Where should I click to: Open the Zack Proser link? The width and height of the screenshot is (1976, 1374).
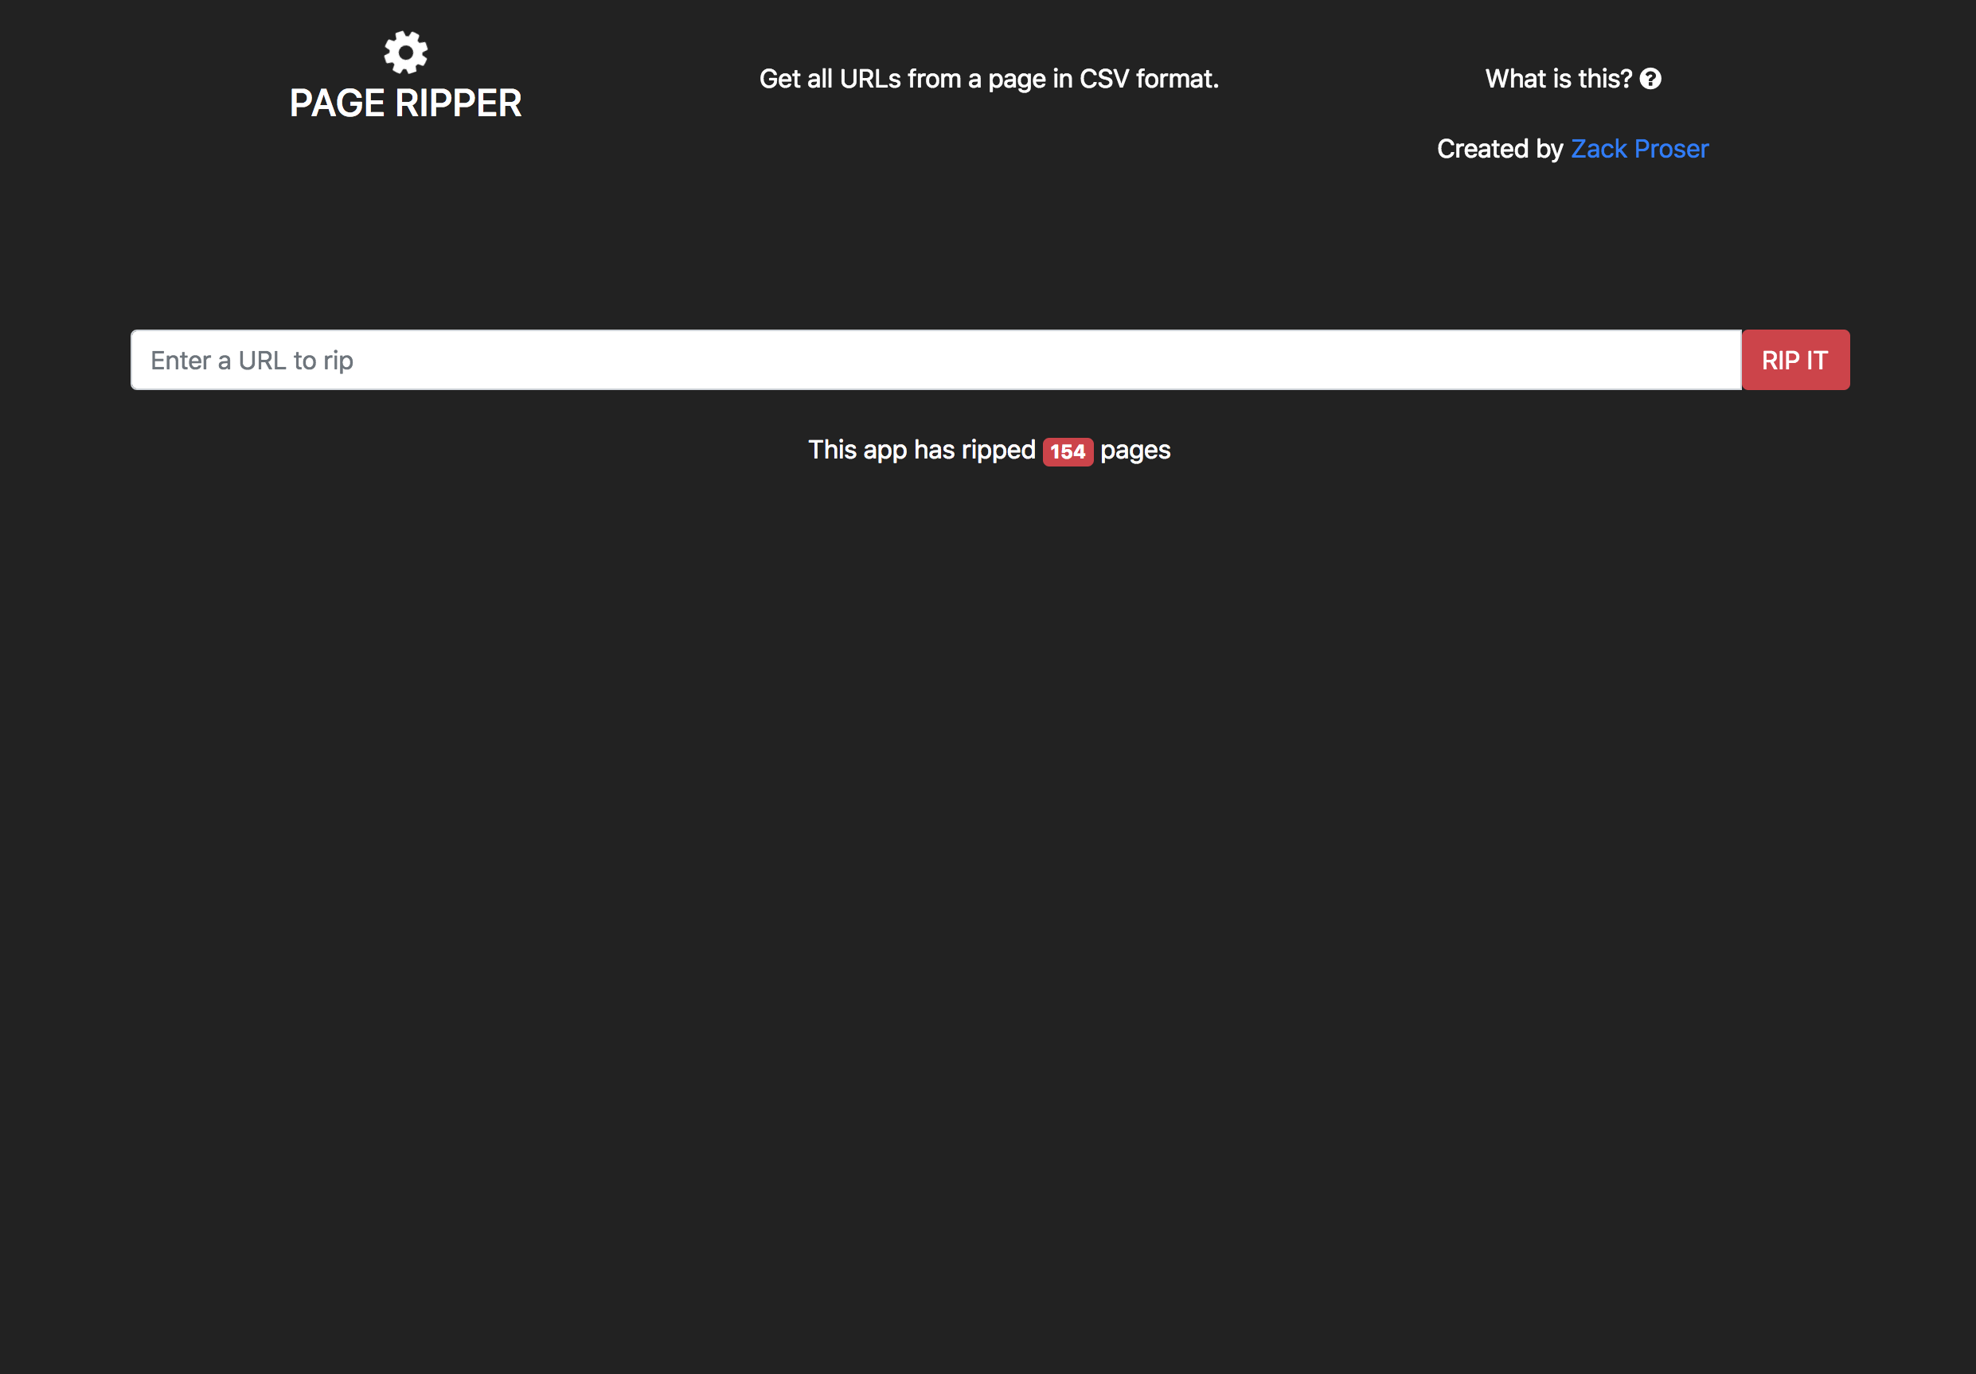point(1638,149)
